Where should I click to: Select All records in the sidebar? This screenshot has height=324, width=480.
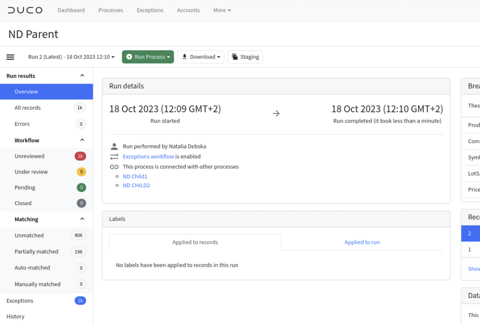point(28,108)
